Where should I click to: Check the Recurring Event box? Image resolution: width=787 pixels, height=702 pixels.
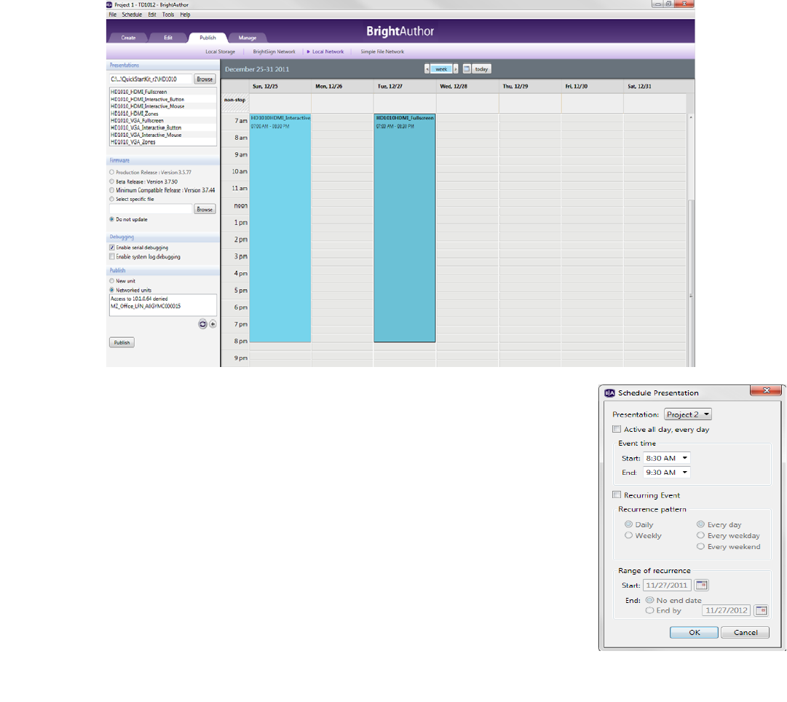[x=617, y=495]
